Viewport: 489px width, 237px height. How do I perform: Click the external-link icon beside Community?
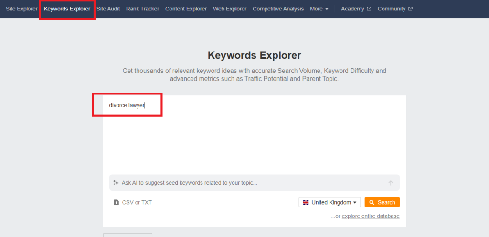tap(410, 9)
